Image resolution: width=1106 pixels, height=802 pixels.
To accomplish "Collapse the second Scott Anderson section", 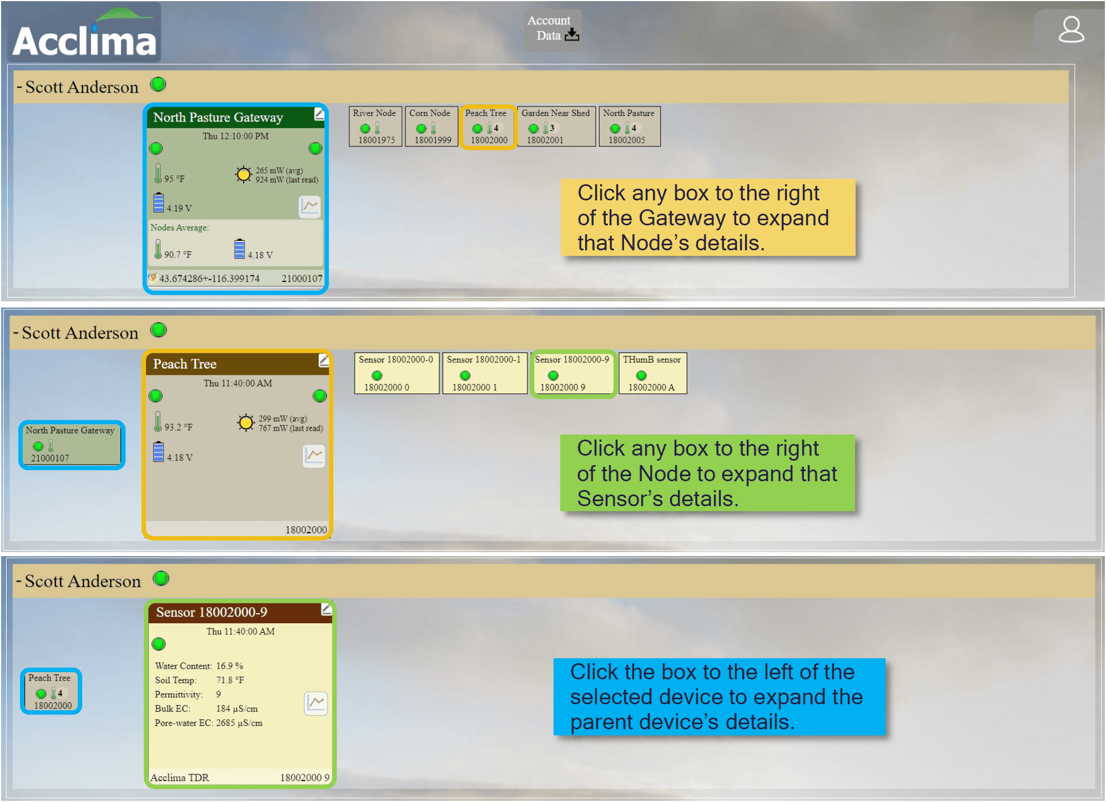I will coord(16,333).
